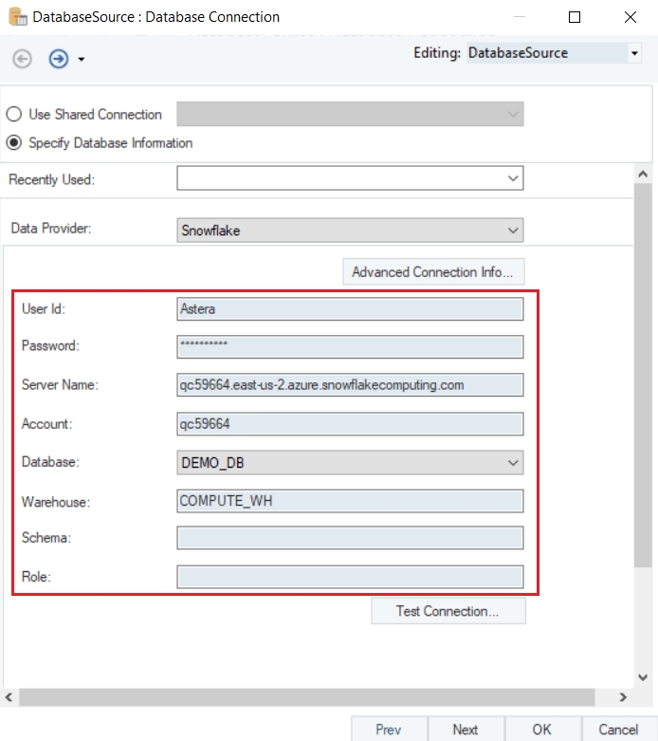658x741 pixels.
Task: Click the Test Connection button
Action: tap(448, 611)
